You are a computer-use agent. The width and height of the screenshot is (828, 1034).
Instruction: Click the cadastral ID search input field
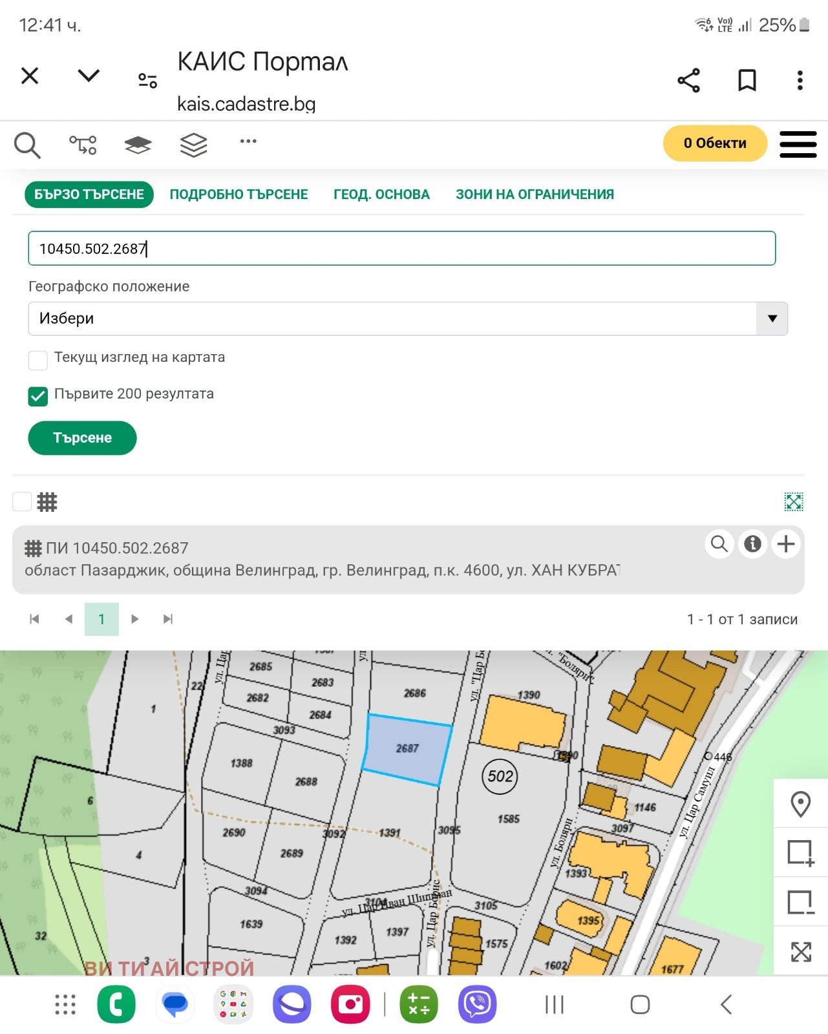tap(401, 249)
